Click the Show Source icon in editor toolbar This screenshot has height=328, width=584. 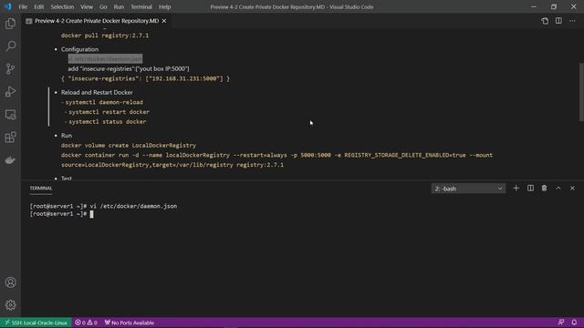tap(545, 21)
